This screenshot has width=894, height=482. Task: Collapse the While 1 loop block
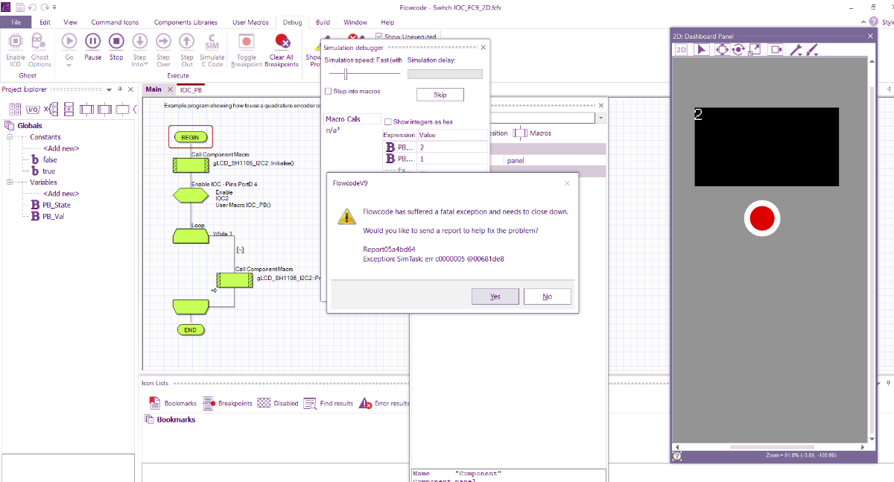(240, 250)
